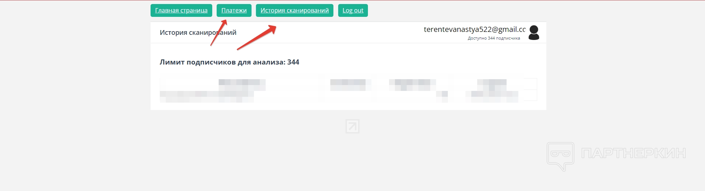Click the user avatar silhouette icon
The width and height of the screenshot is (705, 191).
(534, 33)
